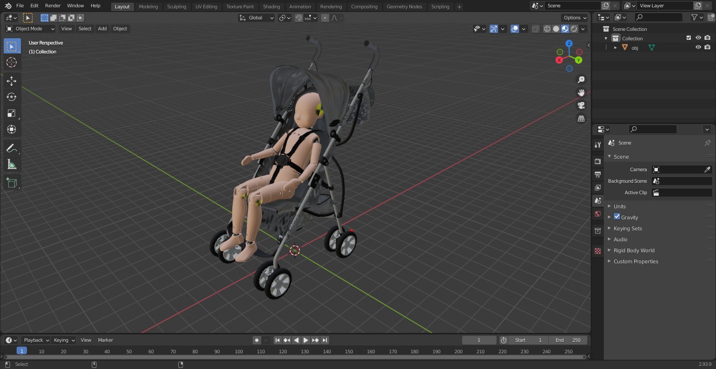Screen dimensions: 716x369
Task: Activate the Annotate tool
Action: pyautogui.click(x=12, y=148)
